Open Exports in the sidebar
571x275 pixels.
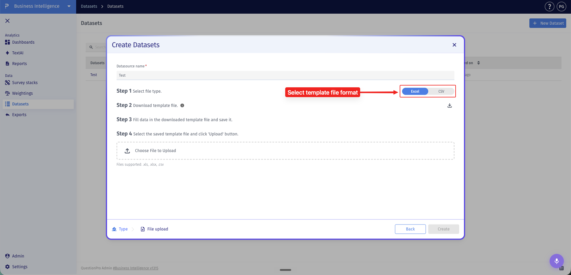coord(19,115)
